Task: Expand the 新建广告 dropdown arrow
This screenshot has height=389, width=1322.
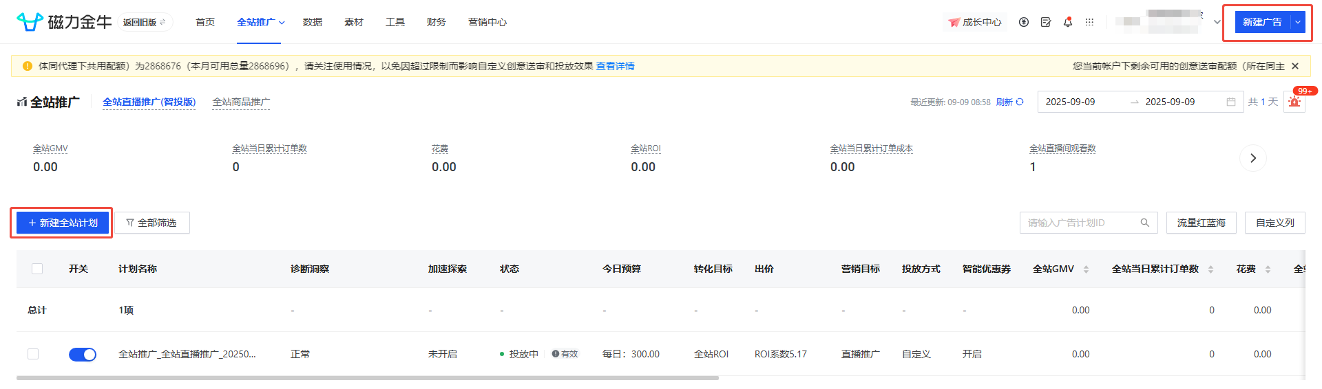Action: 1298,22
